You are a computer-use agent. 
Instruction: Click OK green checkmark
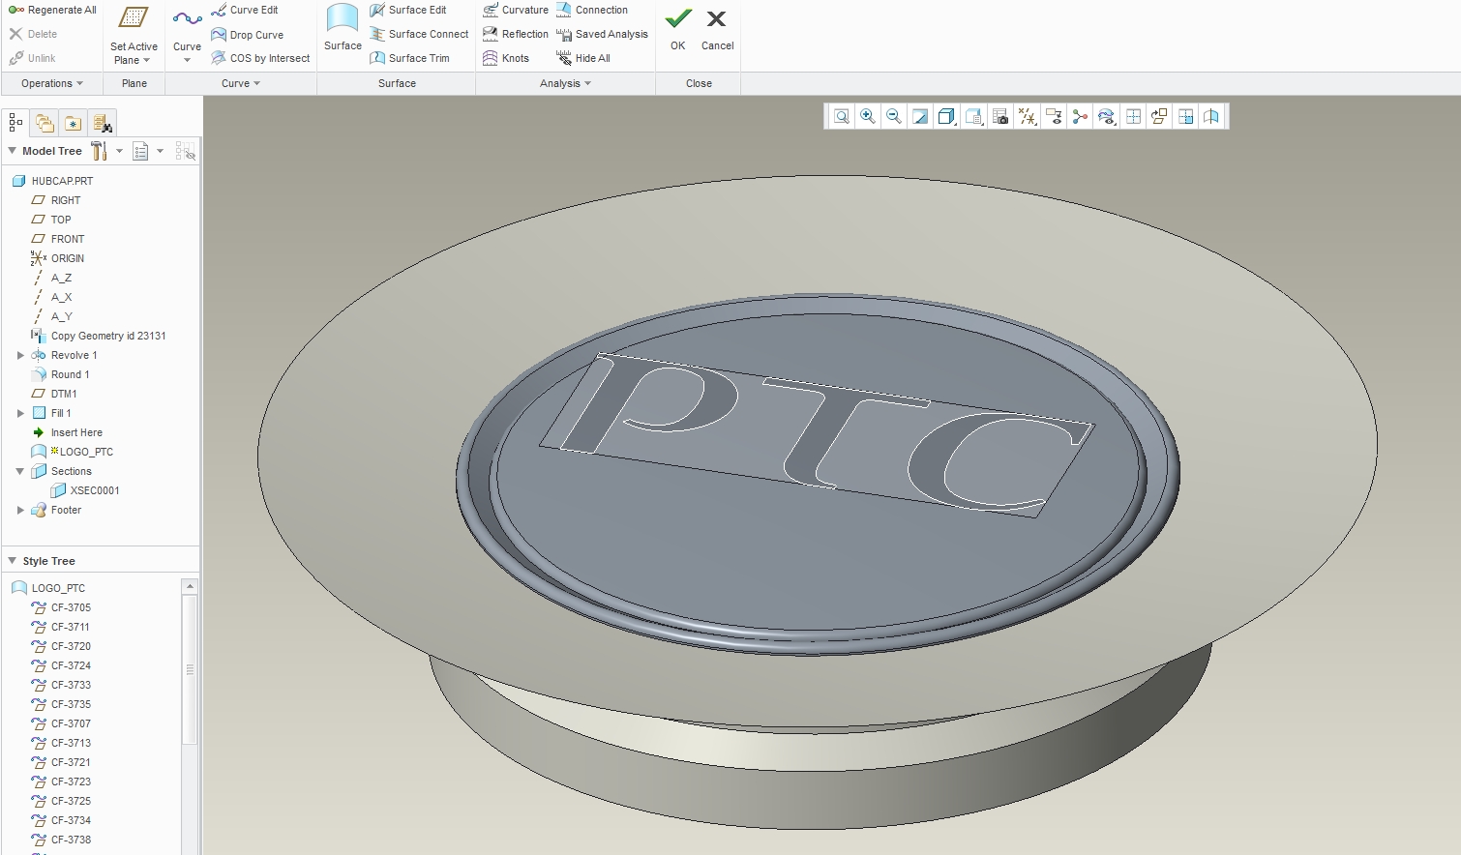coord(678,29)
